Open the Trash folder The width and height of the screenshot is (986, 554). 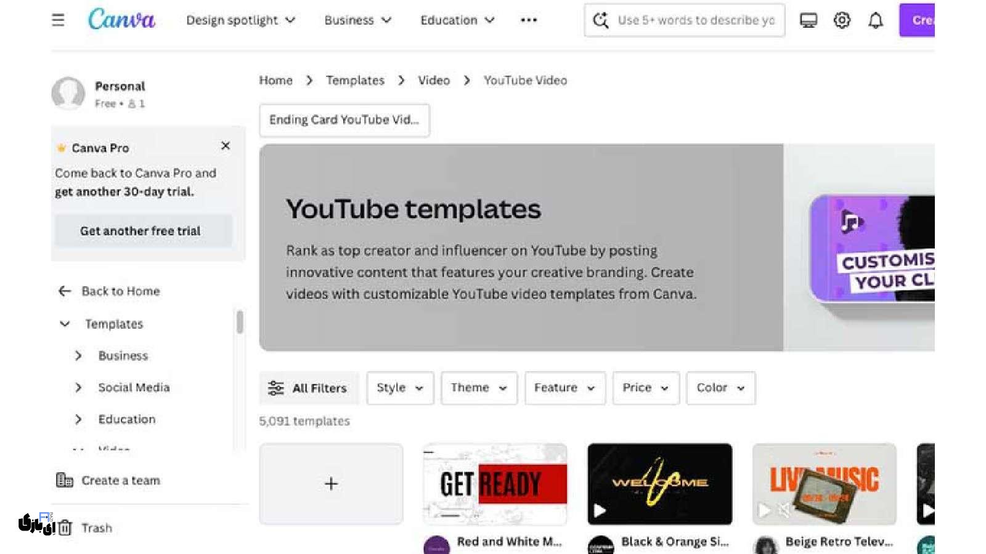[97, 528]
